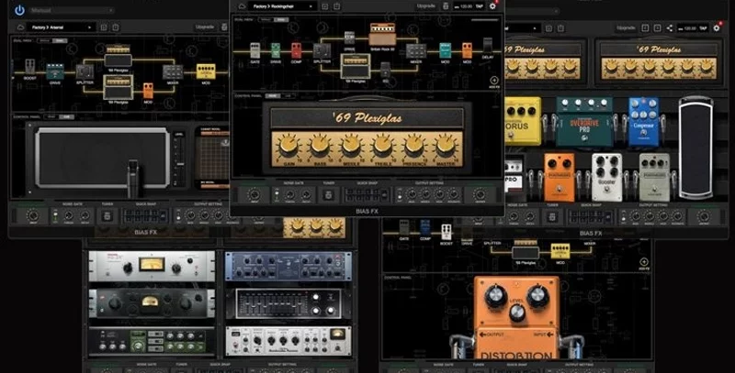
Task: Click the wah expression pedal on the pedalboard
Action: (x=695, y=148)
